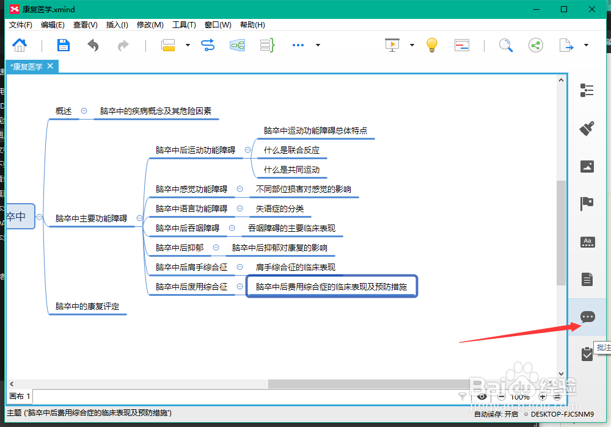This screenshot has width=611, height=427.
Task: Zoom in with the plus button
Action: [543, 396]
